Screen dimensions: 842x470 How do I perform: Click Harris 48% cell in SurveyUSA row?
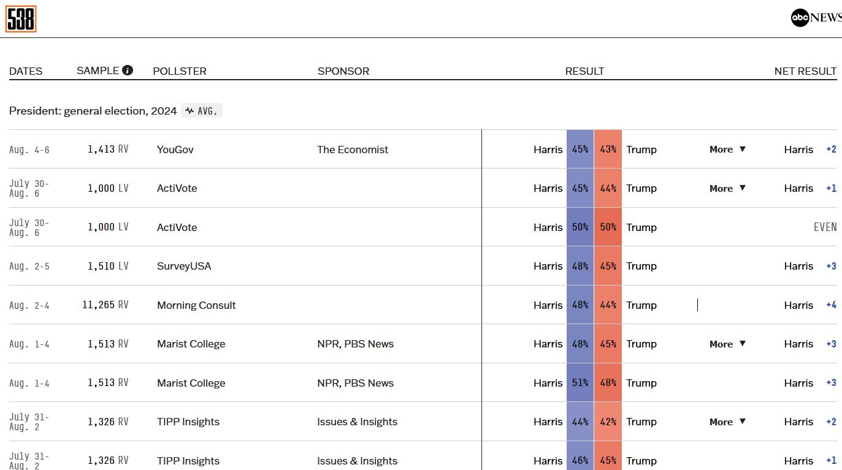580,266
